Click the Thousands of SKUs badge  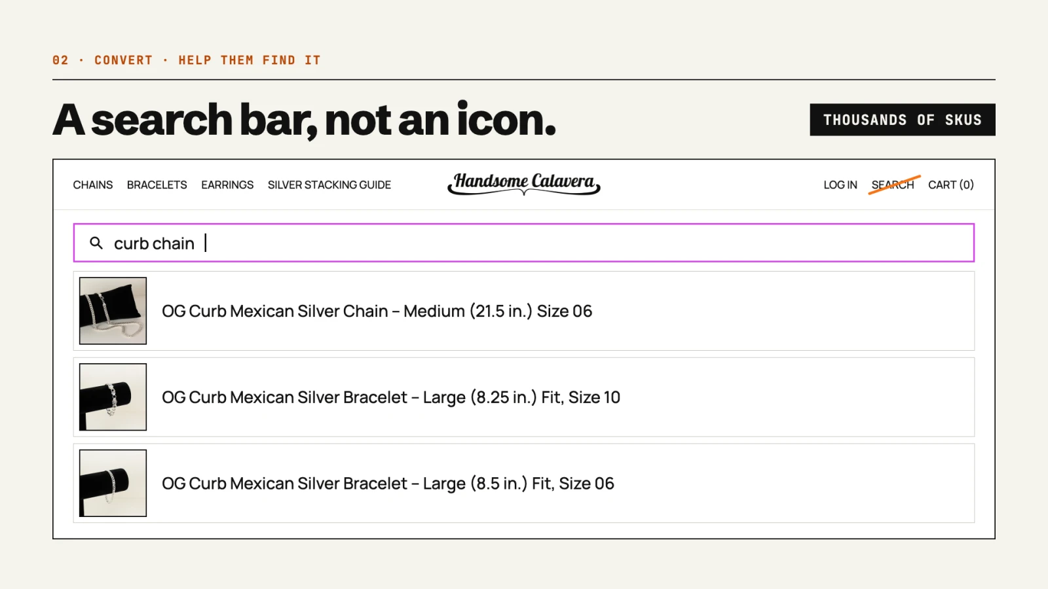pos(903,120)
